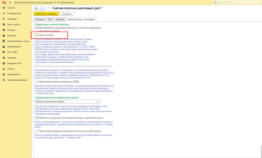
Task: Click the back navigation arrow
Action: [x=36, y=8]
